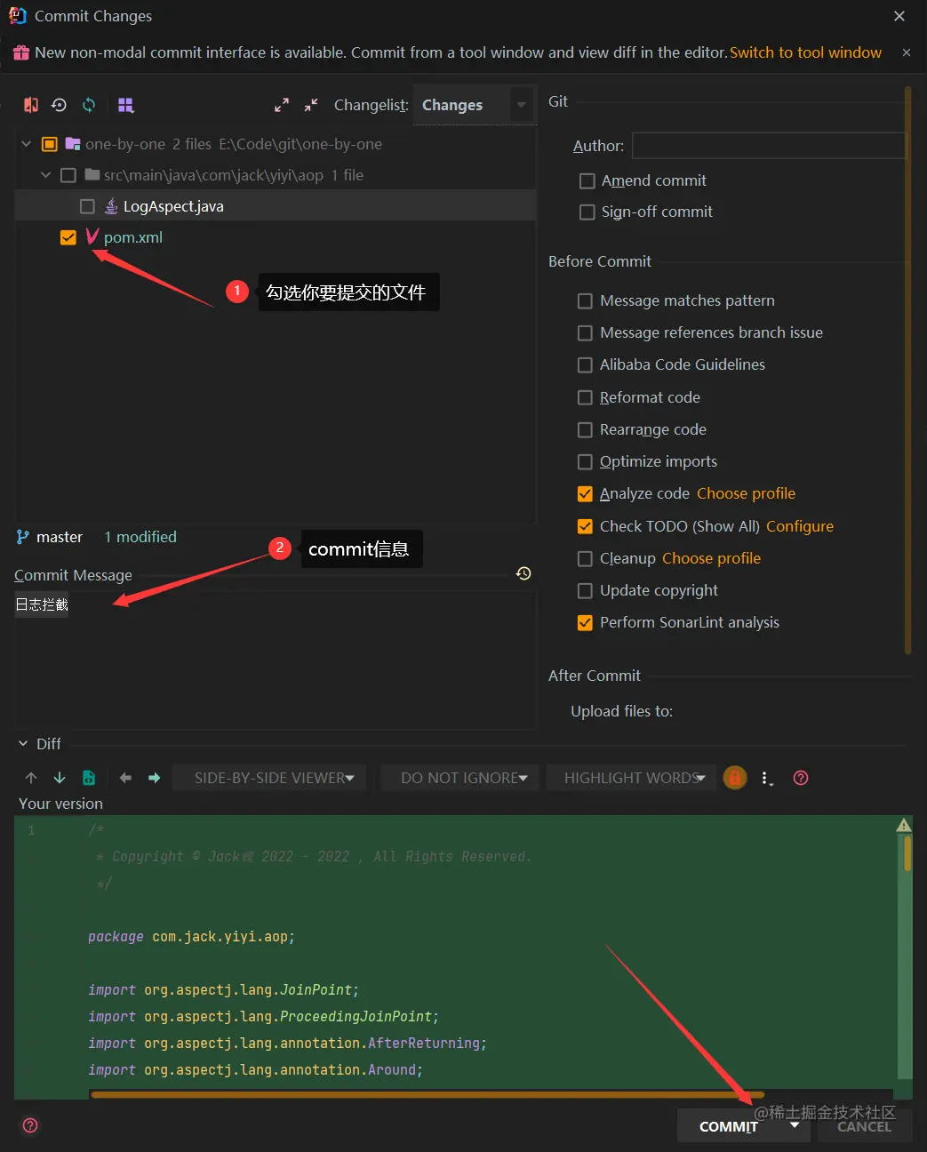Jump to source from diff toolbar
The width and height of the screenshot is (927, 1152).
pyautogui.click(x=89, y=778)
